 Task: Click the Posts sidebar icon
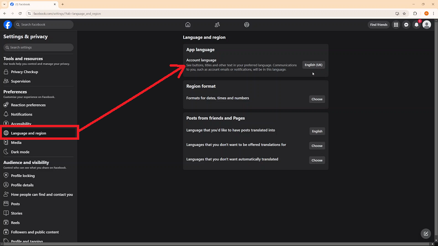pyautogui.click(x=6, y=204)
